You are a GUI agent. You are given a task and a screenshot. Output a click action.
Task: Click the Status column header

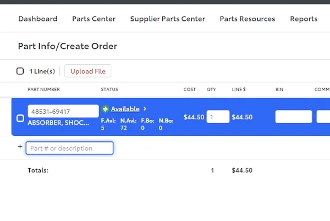point(109,90)
